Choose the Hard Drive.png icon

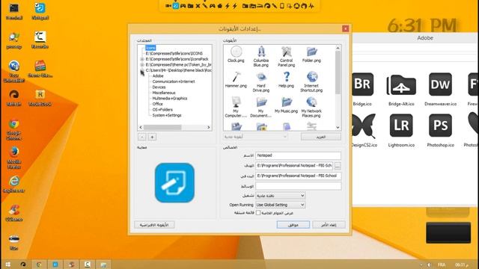(x=261, y=81)
